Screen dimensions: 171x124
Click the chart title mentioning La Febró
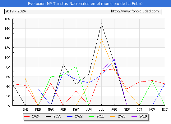(85, 4)
